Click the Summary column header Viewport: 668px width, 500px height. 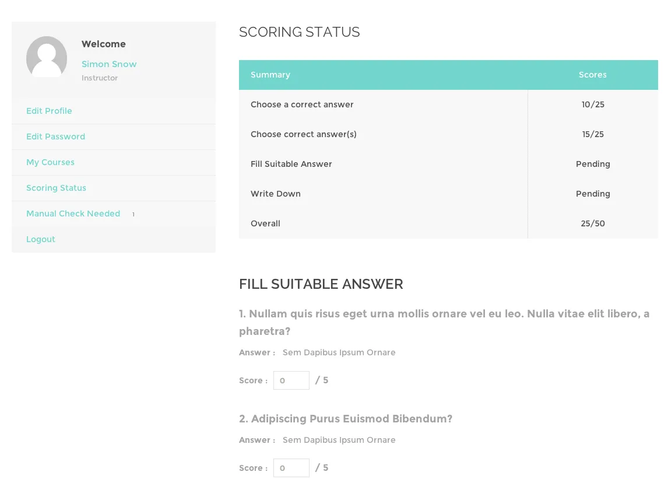270,75
